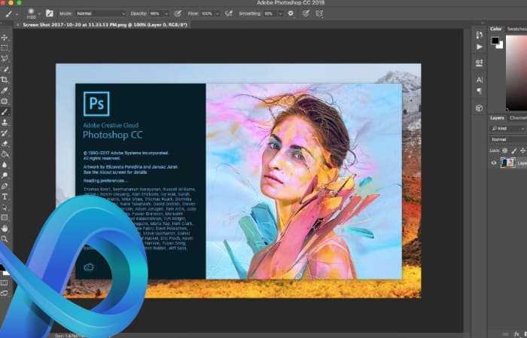
Task: Select the Zoom tool
Action: 5,239
